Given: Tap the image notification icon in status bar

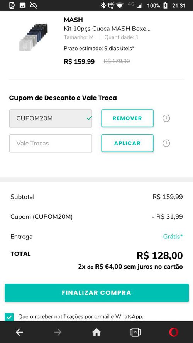Looking at the screenshot, I should coord(22,5).
